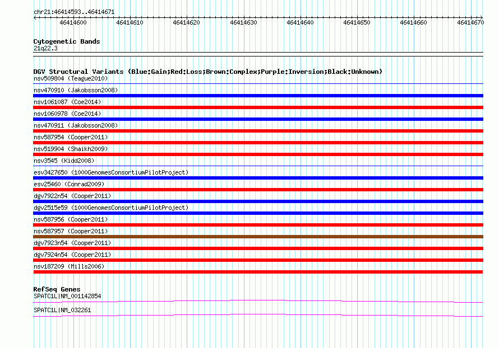Screen dimensions: 499x348
Task: Open variant nsv1061087 (Coe2014)
Action: click(x=67, y=102)
